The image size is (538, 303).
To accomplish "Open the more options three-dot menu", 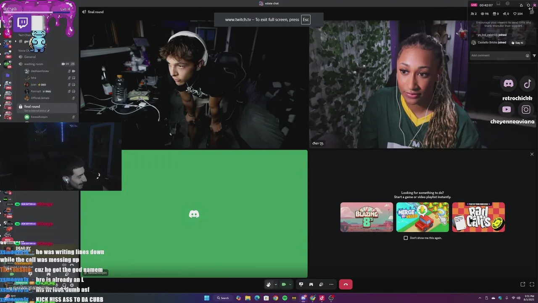I will (x=331, y=284).
